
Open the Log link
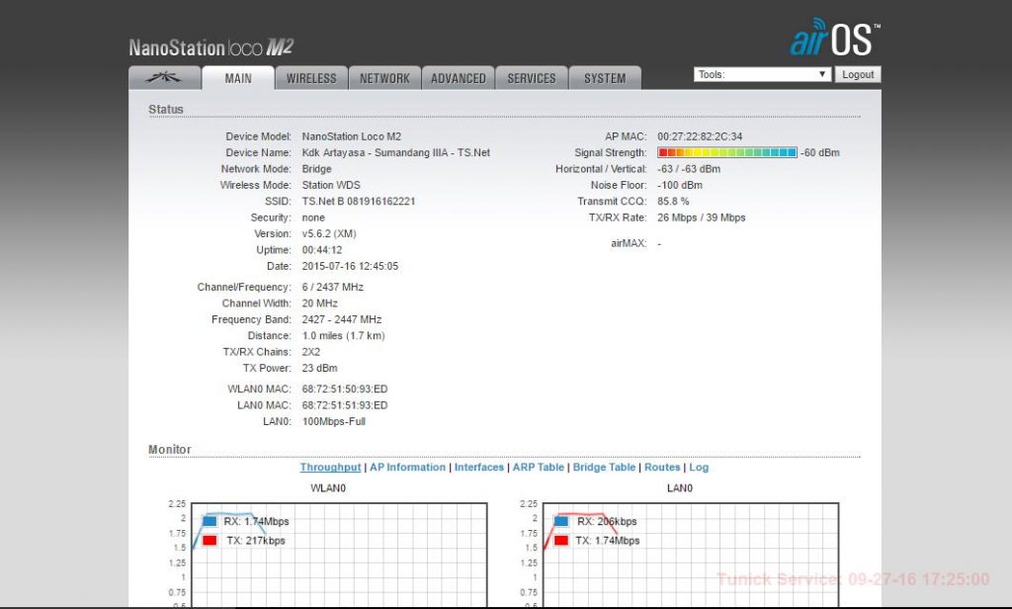tap(699, 467)
